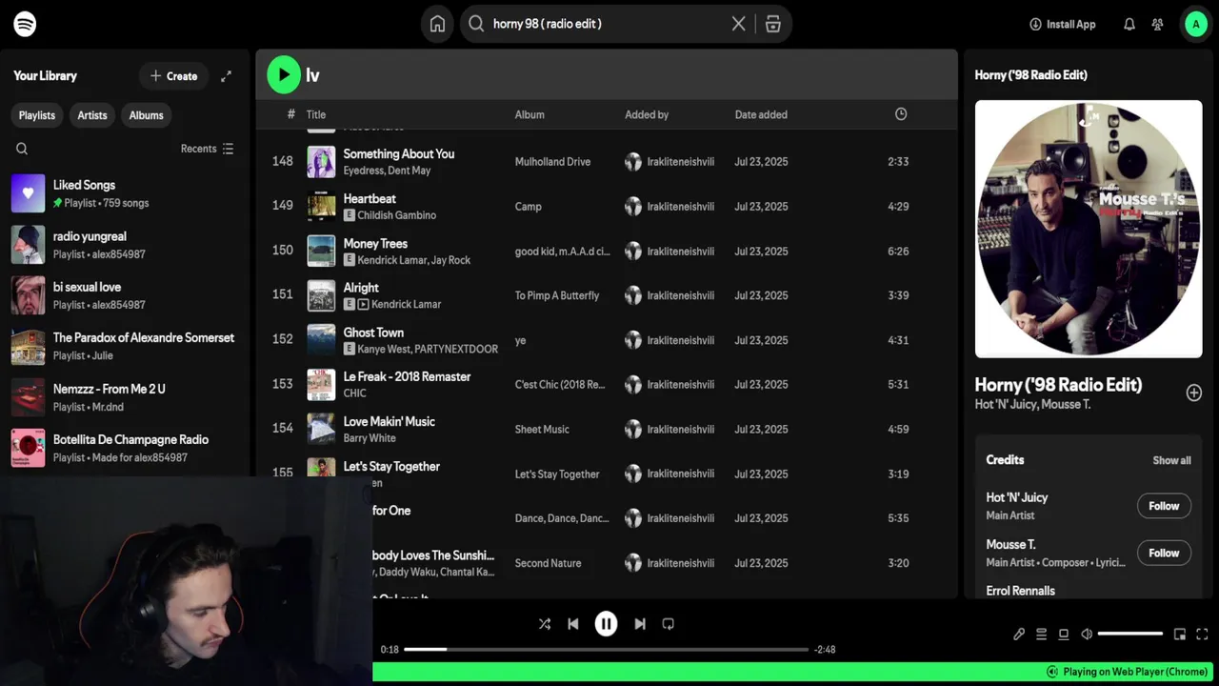Clear the search field with X icon
Screen dimensions: 1219x686
click(x=738, y=24)
